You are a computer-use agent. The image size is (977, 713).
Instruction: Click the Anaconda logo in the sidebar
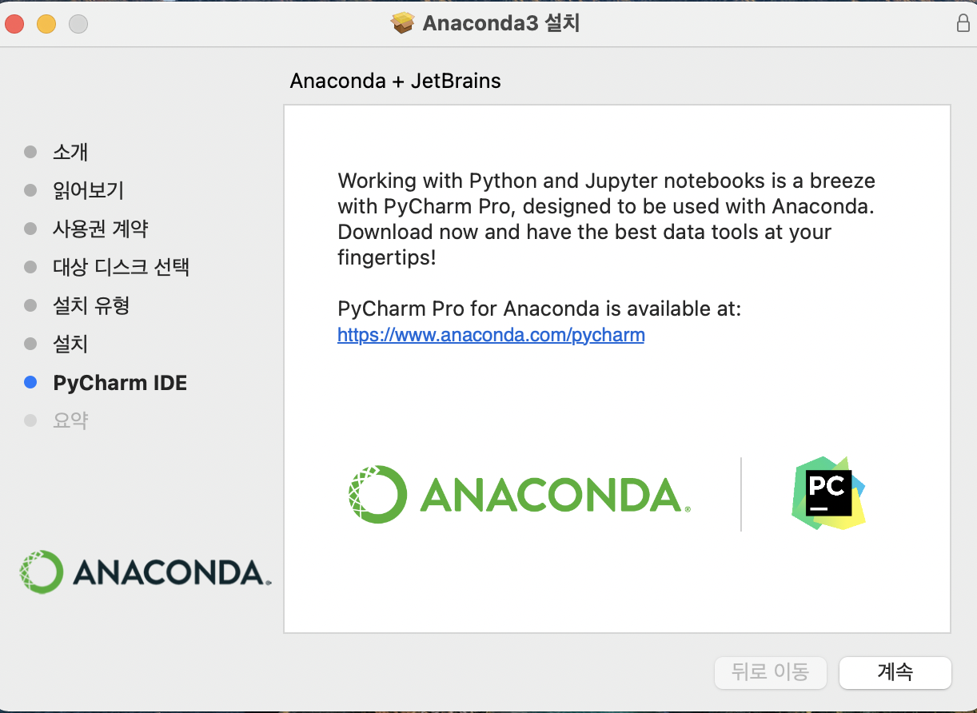[145, 572]
